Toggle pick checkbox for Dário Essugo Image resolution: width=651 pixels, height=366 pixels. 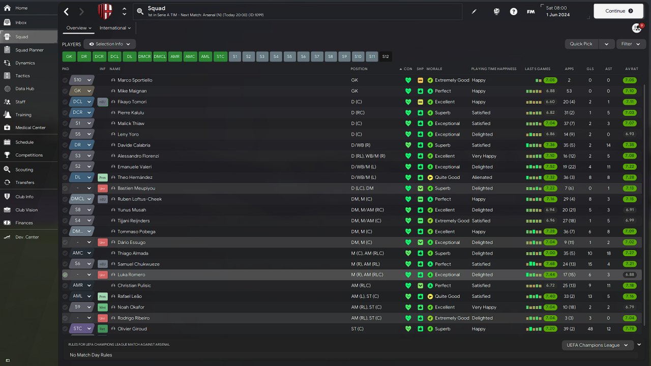[65, 242]
